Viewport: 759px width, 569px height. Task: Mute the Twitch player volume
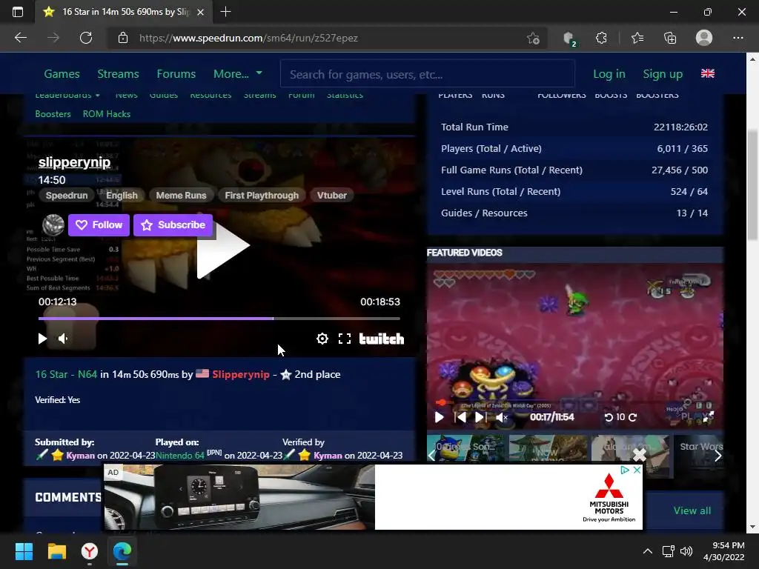[x=63, y=339]
